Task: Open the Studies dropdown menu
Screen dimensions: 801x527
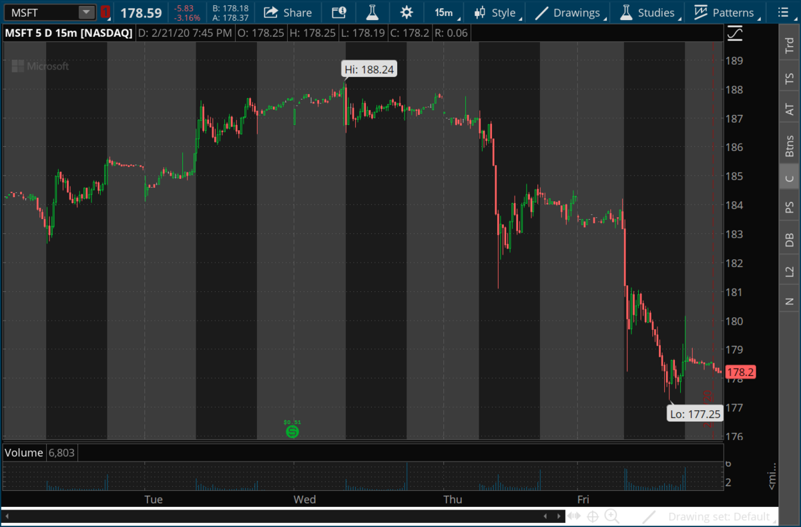Action: pyautogui.click(x=649, y=12)
